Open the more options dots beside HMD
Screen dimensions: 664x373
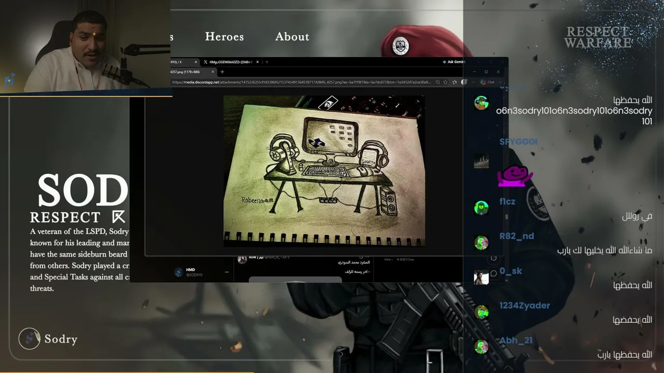tap(227, 272)
